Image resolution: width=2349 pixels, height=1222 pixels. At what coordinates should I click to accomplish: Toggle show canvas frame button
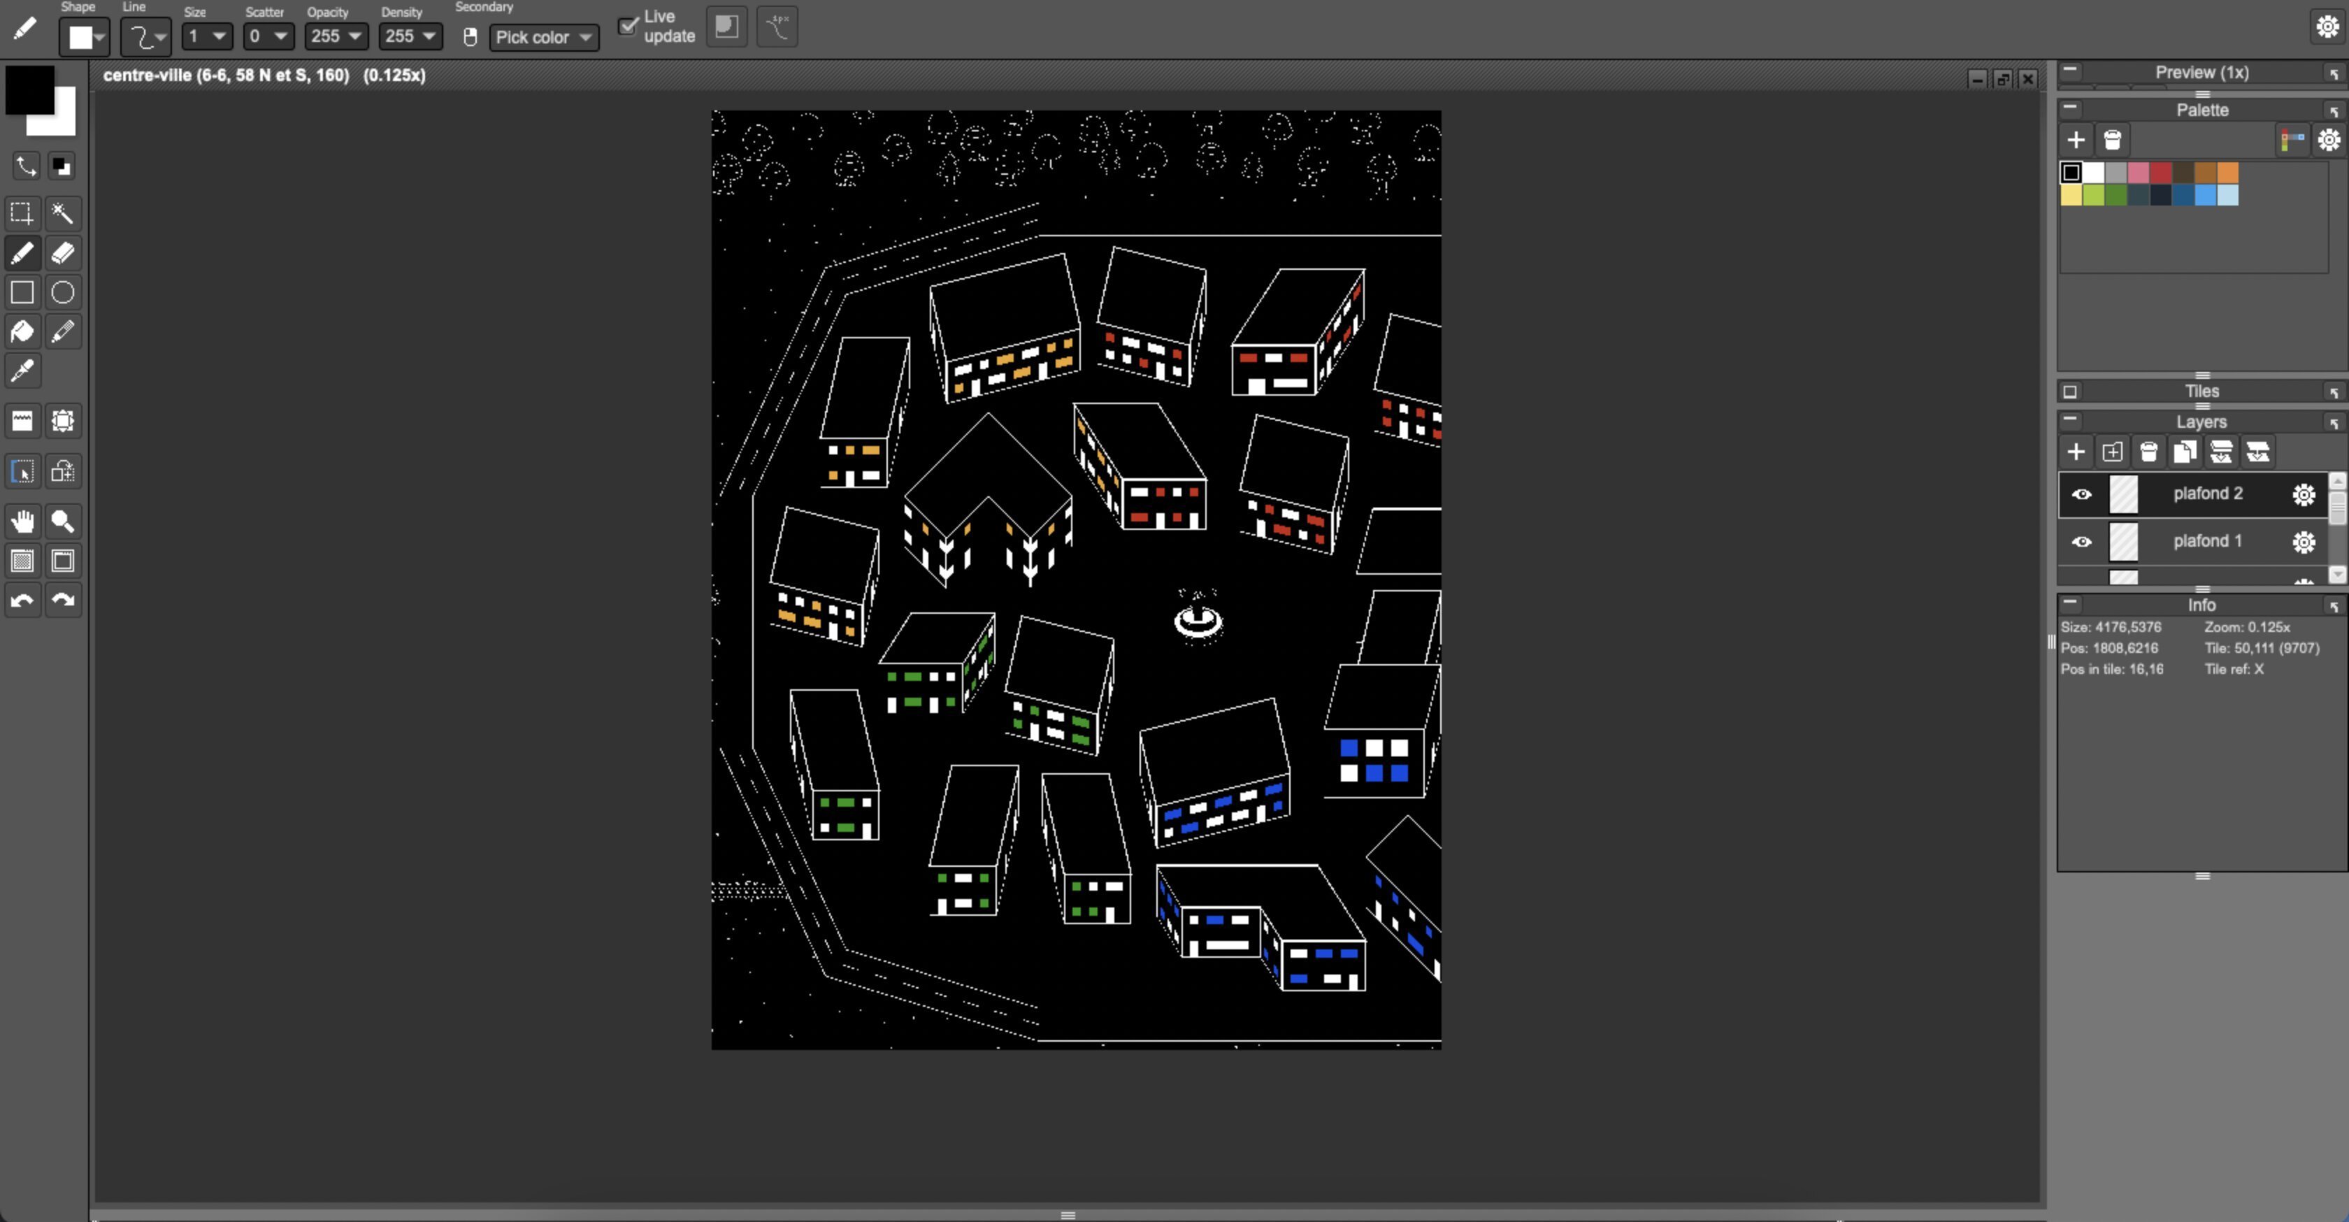[62, 561]
